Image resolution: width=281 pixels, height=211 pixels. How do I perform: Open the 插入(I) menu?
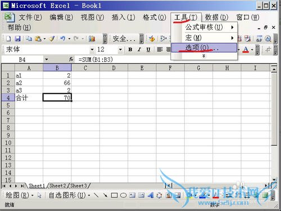tap(124, 17)
